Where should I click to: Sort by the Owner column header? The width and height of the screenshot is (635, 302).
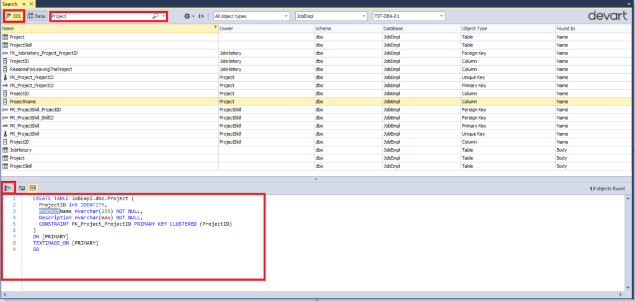click(266, 29)
